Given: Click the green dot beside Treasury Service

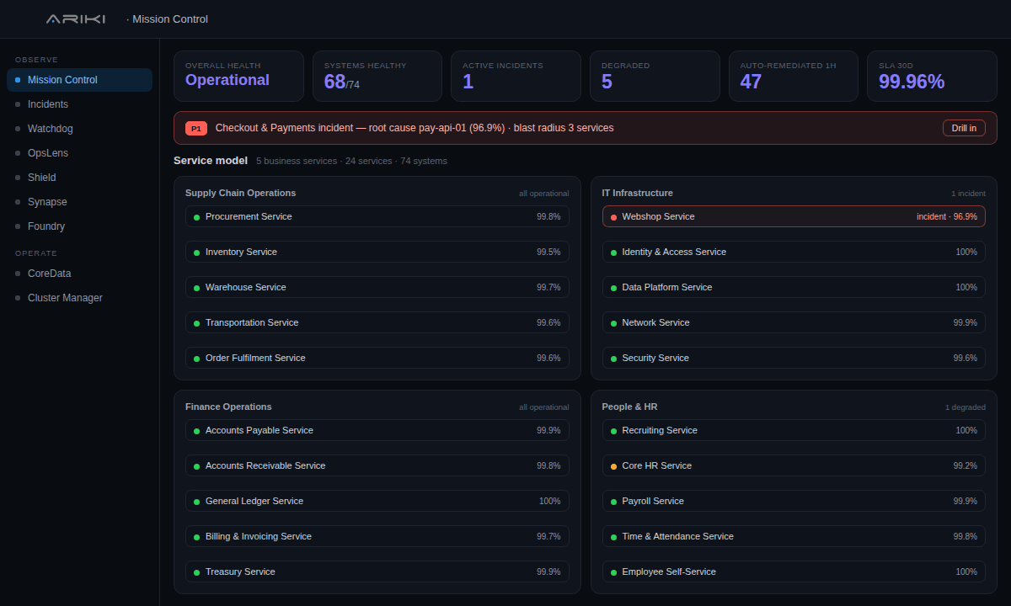Looking at the screenshot, I should tap(196, 572).
